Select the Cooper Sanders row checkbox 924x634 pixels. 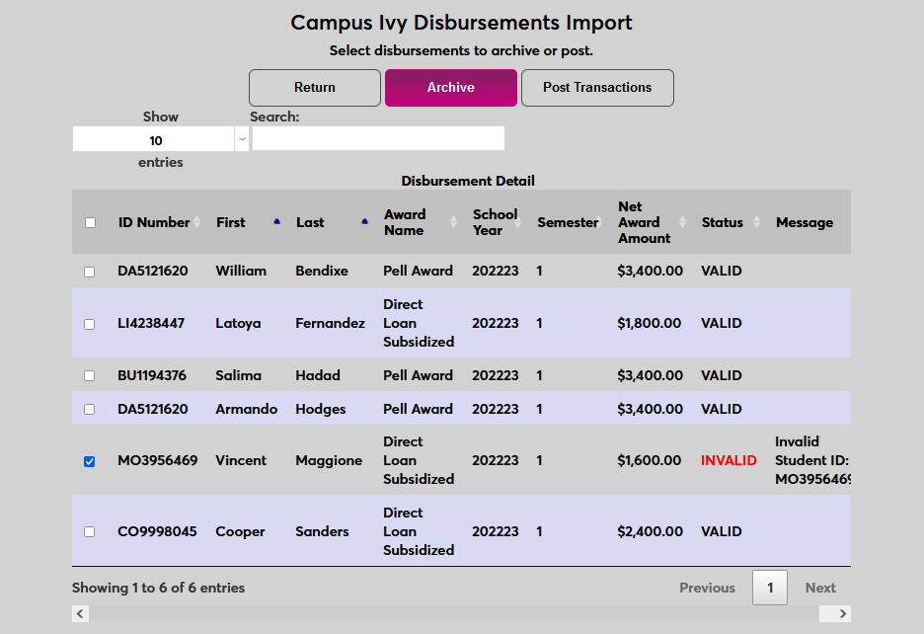pyautogui.click(x=90, y=532)
